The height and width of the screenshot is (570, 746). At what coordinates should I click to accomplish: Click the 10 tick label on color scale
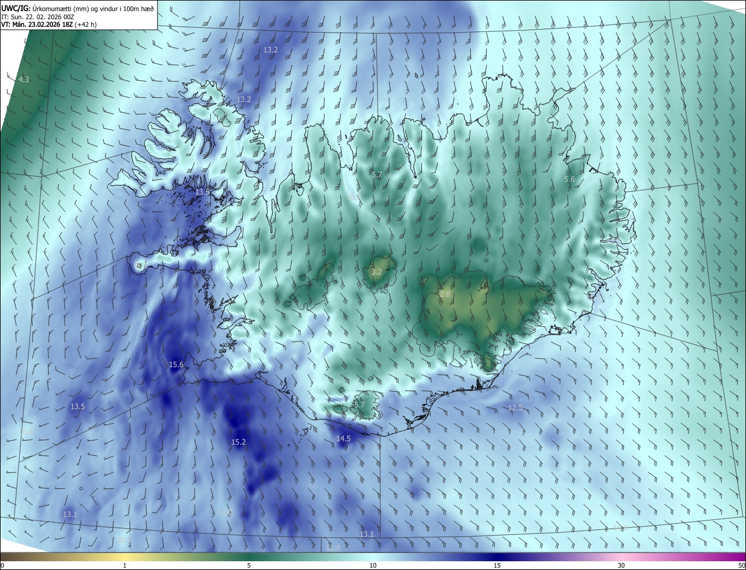click(x=373, y=565)
